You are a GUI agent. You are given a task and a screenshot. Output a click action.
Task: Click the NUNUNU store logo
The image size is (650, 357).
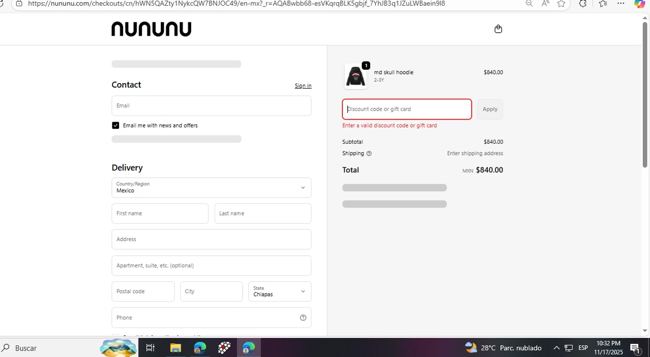[151, 29]
